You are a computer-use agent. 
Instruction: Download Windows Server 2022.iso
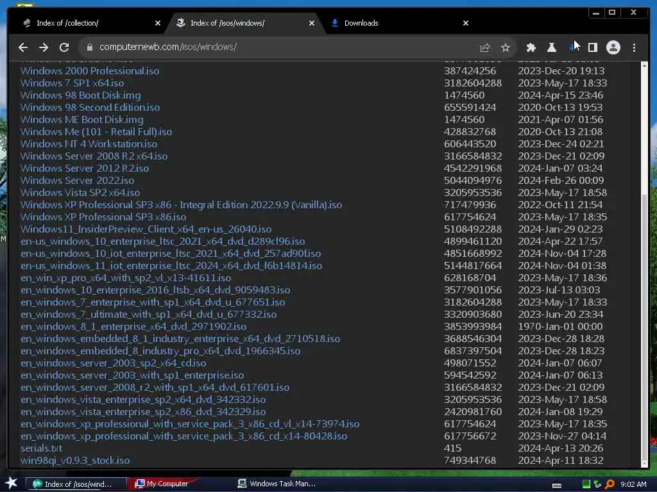[x=77, y=180]
